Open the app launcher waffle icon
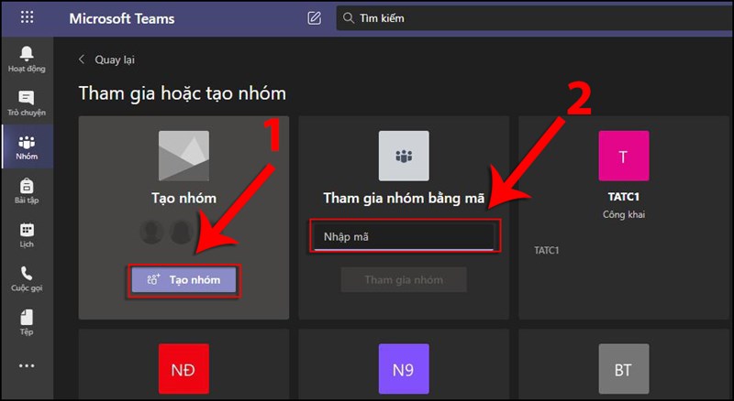Screen dimensions: 734x401 (x=27, y=17)
